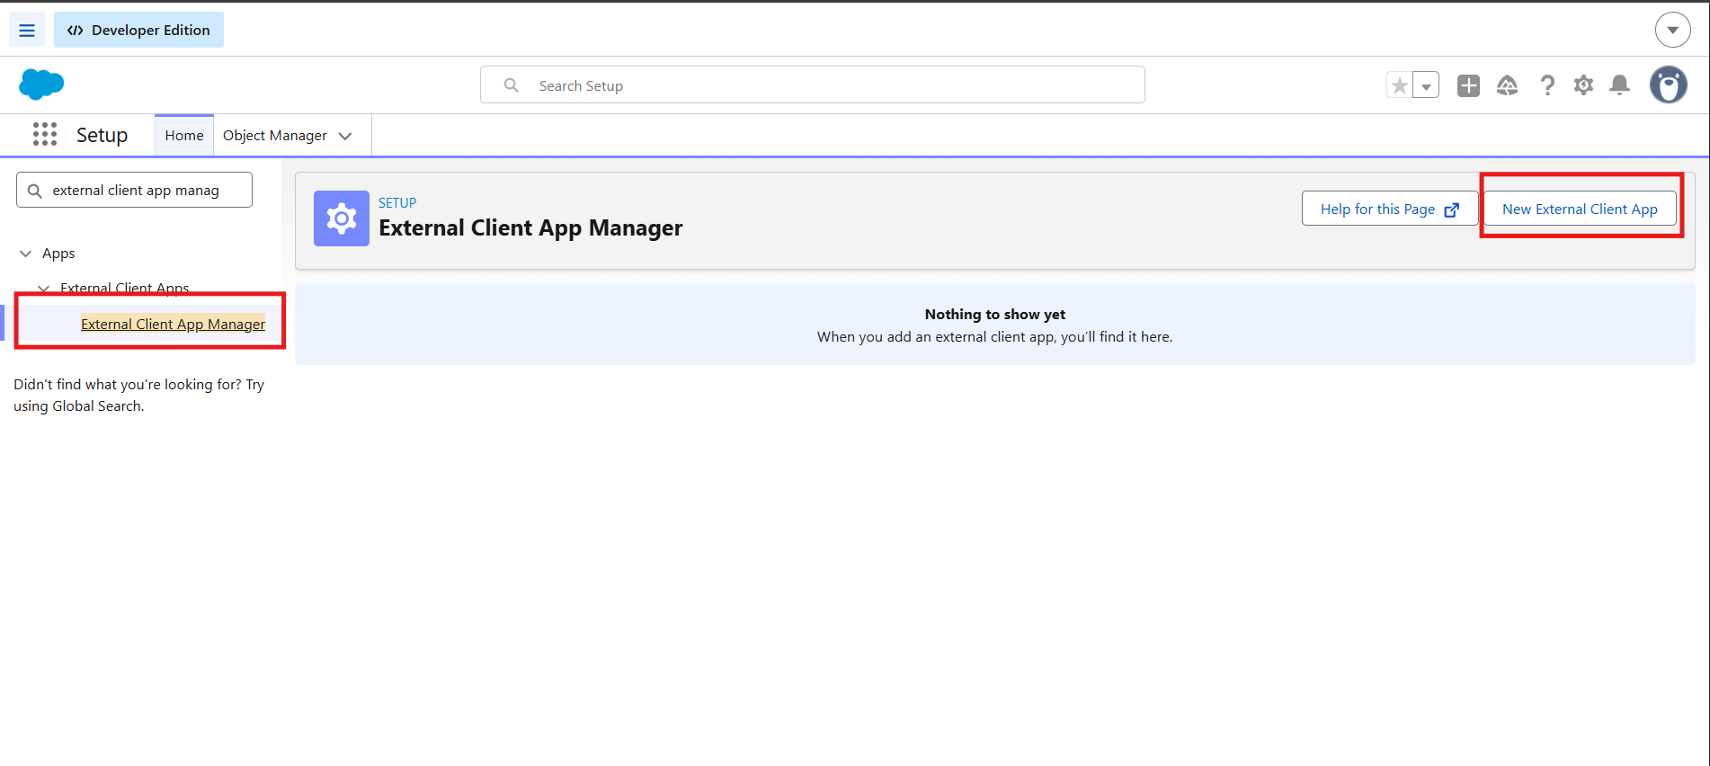
Task: Click the Setup app name label
Action: [102, 135]
